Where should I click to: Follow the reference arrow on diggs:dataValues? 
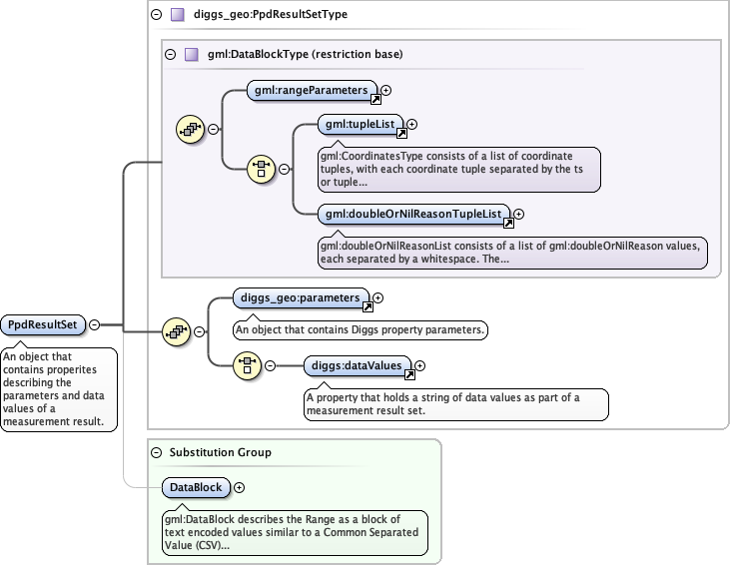point(408,376)
